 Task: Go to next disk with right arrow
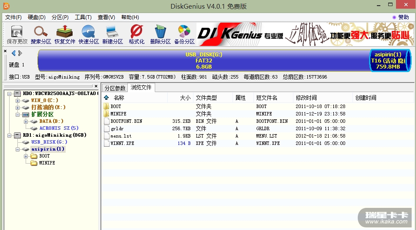pyautogui.click(x=20, y=53)
